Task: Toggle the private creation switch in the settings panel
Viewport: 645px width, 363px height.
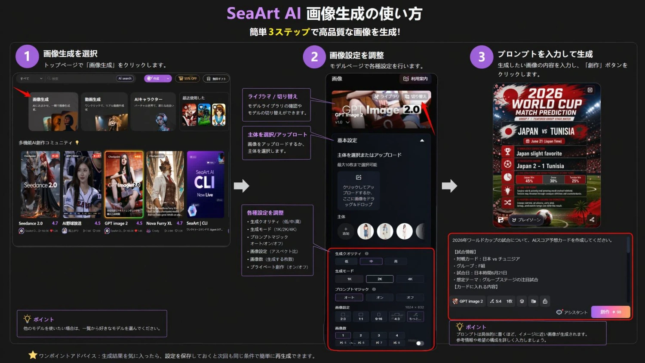Action: tap(420, 343)
